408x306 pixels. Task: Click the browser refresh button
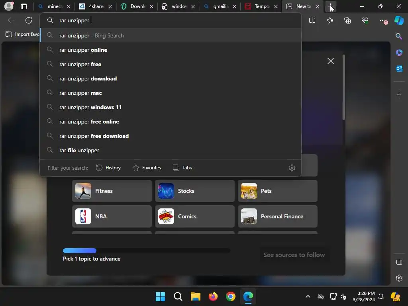coord(29,20)
